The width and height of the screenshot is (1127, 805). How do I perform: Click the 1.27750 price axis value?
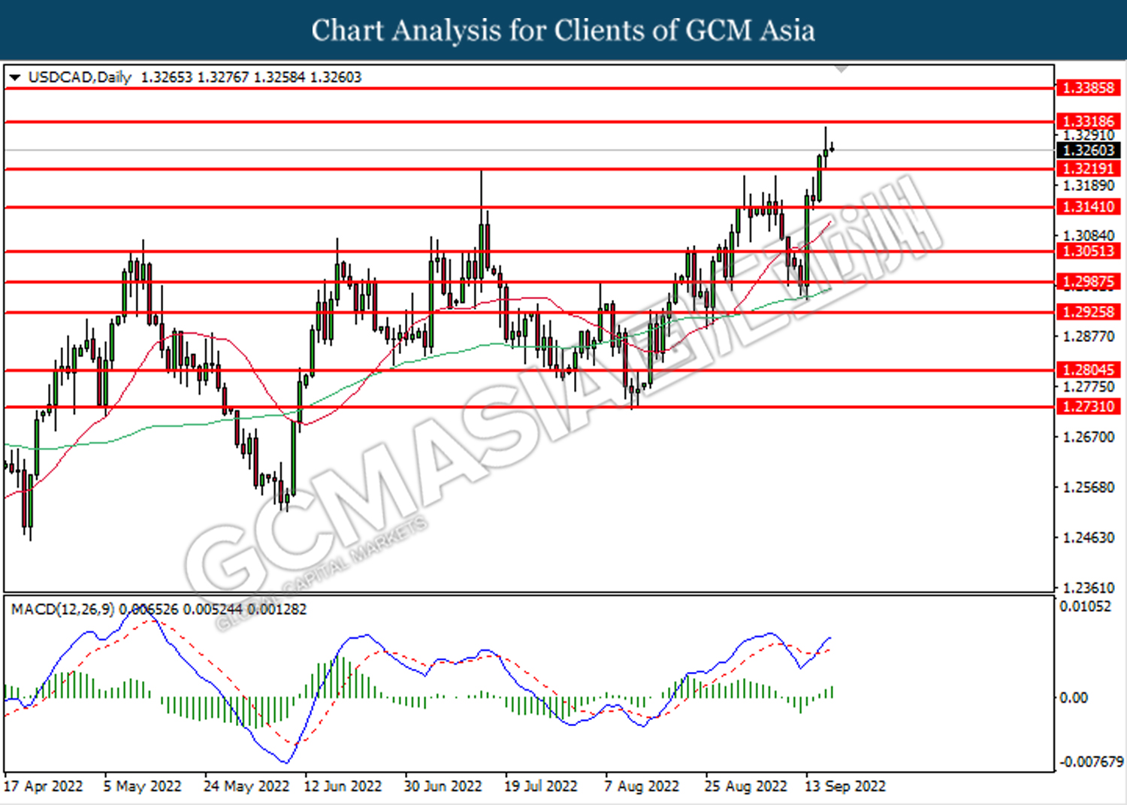(1089, 387)
